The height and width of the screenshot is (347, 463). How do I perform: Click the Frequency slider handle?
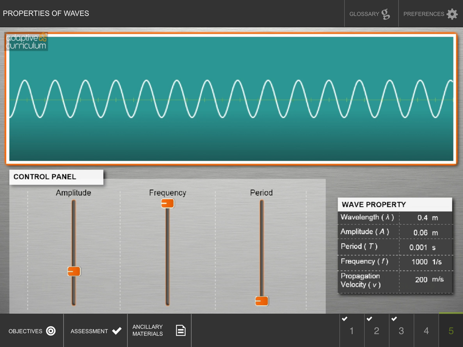pyautogui.click(x=168, y=203)
